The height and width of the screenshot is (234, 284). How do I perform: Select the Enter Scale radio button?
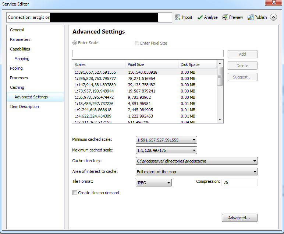[x=75, y=43]
